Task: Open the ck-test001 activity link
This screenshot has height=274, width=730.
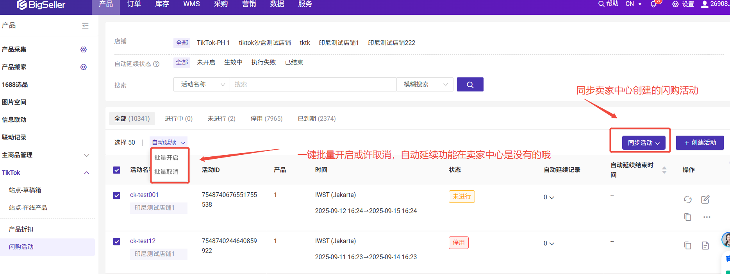Action: [144, 195]
